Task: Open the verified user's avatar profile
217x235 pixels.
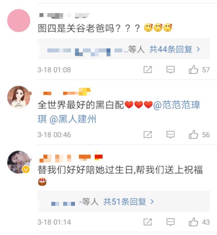Action: (19, 162)
